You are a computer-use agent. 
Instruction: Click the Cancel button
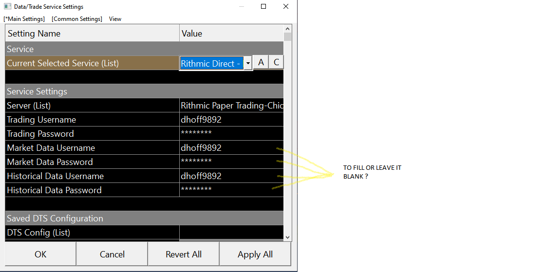click(x=112, y=254)
